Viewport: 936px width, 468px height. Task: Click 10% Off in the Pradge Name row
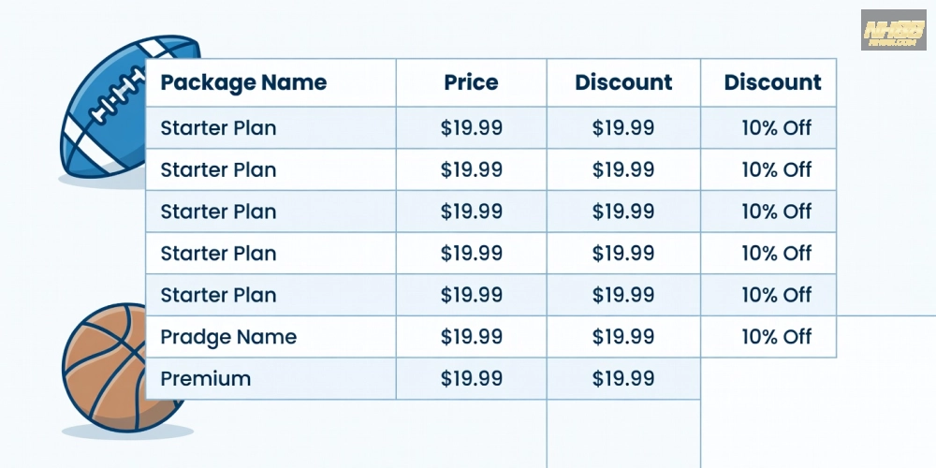(776, 337)
